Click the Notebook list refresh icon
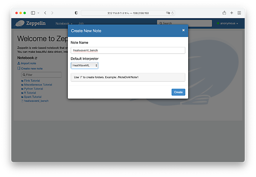This screenshot has height=177, width=256. [36, 58]
